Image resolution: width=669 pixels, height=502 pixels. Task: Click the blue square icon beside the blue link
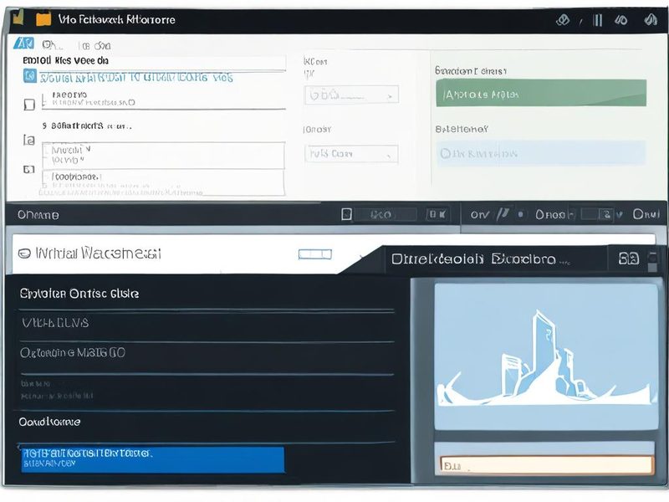(29, 76)
